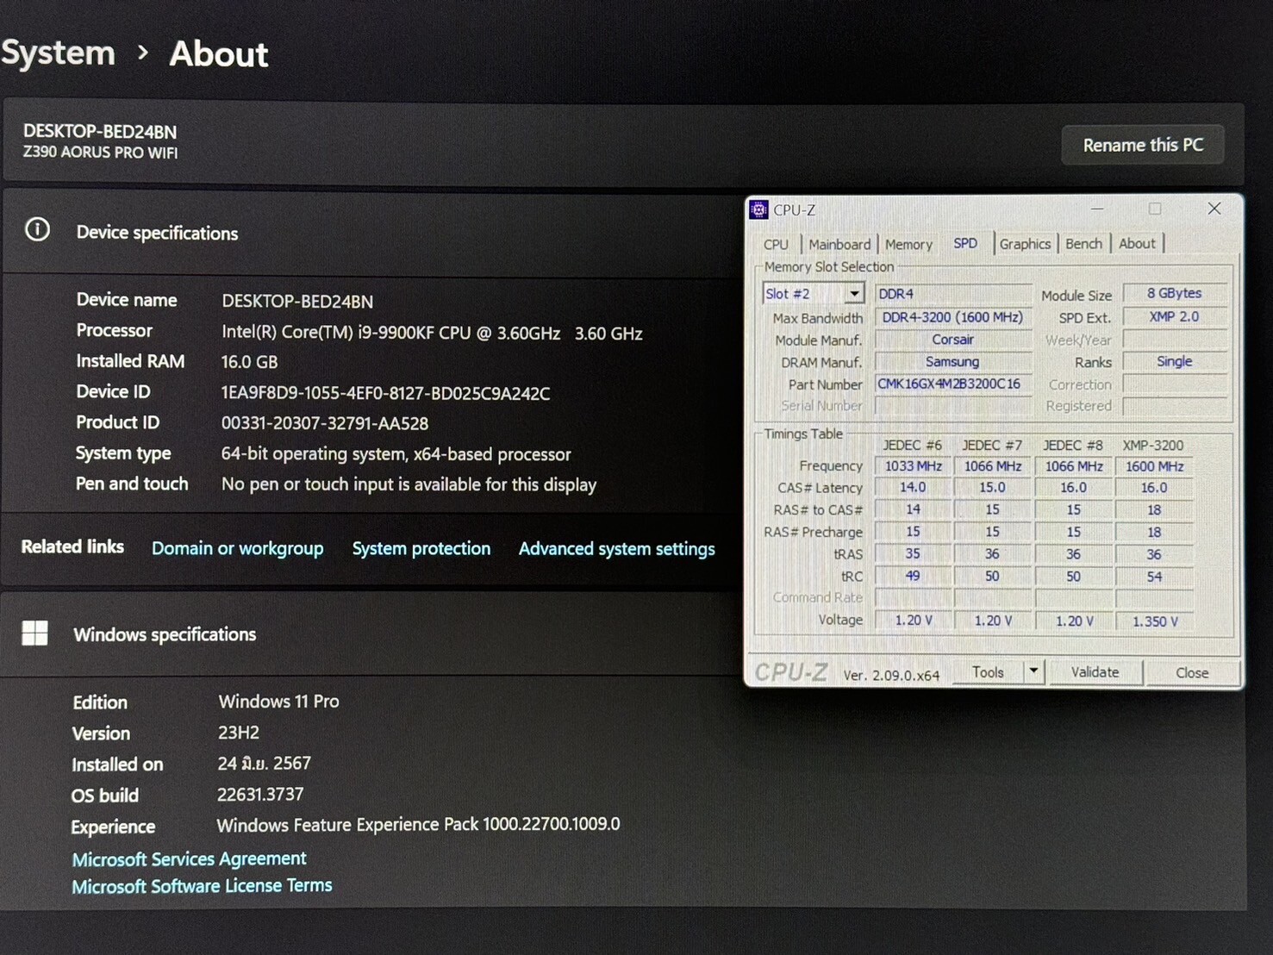
Task: Click the Installed RAM 16.0 GB value
Action: [249, 362]
